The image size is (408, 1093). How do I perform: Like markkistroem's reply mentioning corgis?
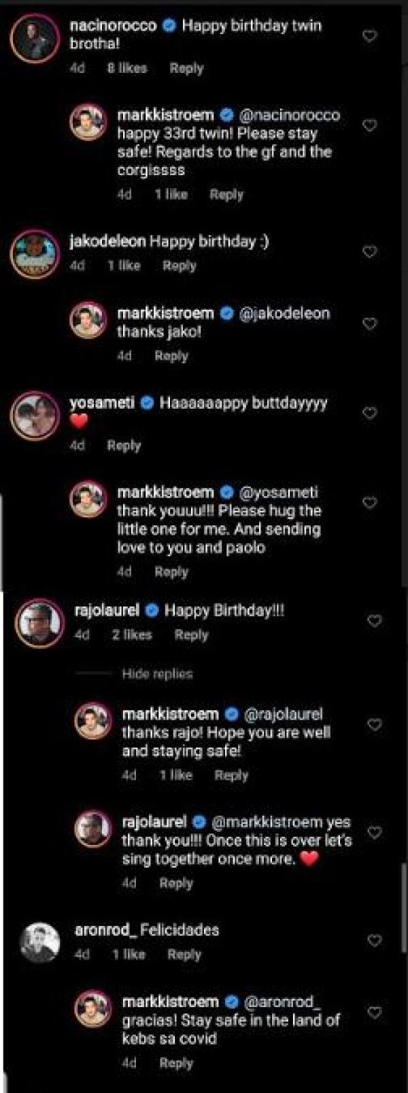click(369, 125)
